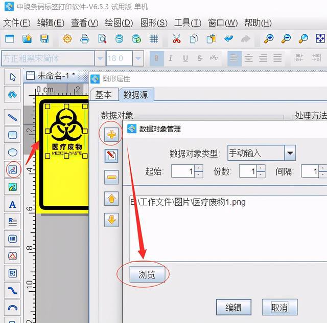
Task: Open file with the folder toolbar icon
Action: click(27, 39)
